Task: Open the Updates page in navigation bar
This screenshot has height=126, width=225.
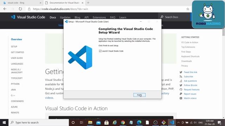Action: click(65, 17)
